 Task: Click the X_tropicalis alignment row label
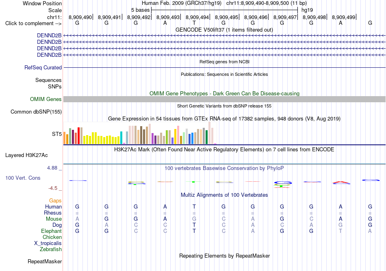(48, 243)
